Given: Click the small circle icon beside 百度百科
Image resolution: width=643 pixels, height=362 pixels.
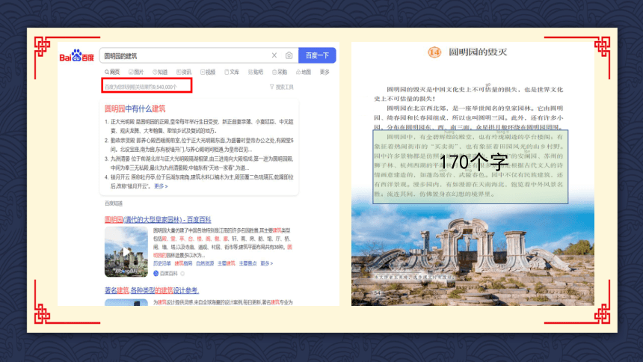Looking at the screenshot, I should 182,273.
